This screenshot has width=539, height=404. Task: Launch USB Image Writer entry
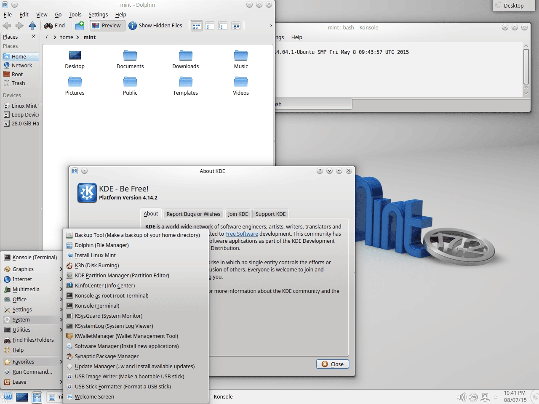pos(136,376)
